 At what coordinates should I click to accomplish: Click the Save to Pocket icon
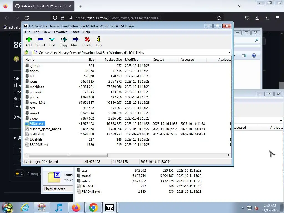pyautogui.click(x=247, y=18)
